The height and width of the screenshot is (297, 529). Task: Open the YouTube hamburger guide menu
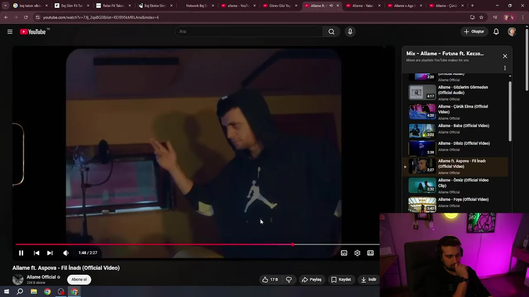pyautogui.click(x=10, y=32)
